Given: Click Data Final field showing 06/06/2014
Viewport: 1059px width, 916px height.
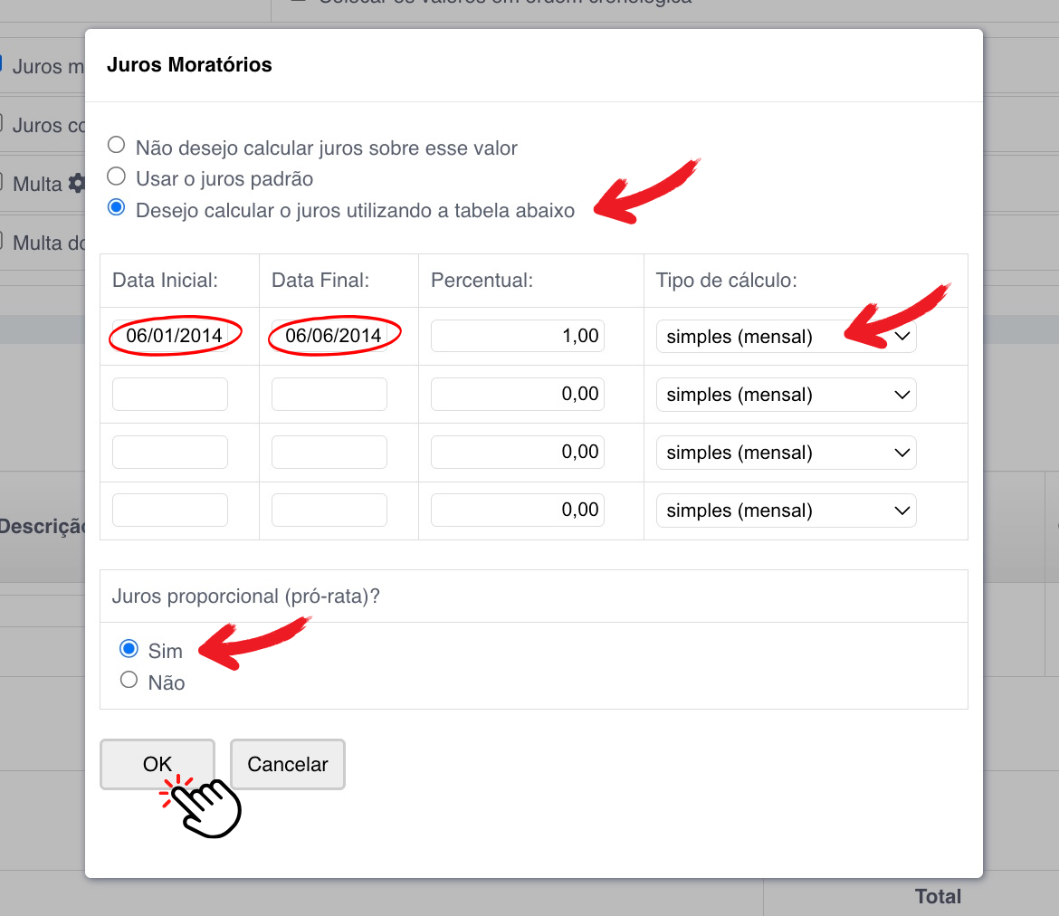Looking at the screenshot, I should (x=329, y=337).
